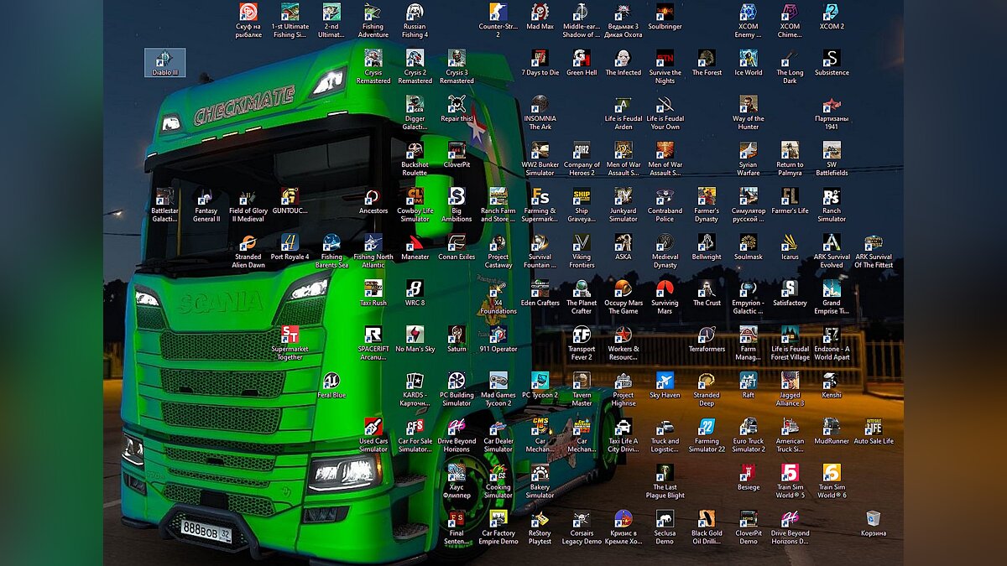Select the Buckshot Roulette icon
This screenshot has height=566, width=1007.
pyautogui.click(x=415, y=159)
